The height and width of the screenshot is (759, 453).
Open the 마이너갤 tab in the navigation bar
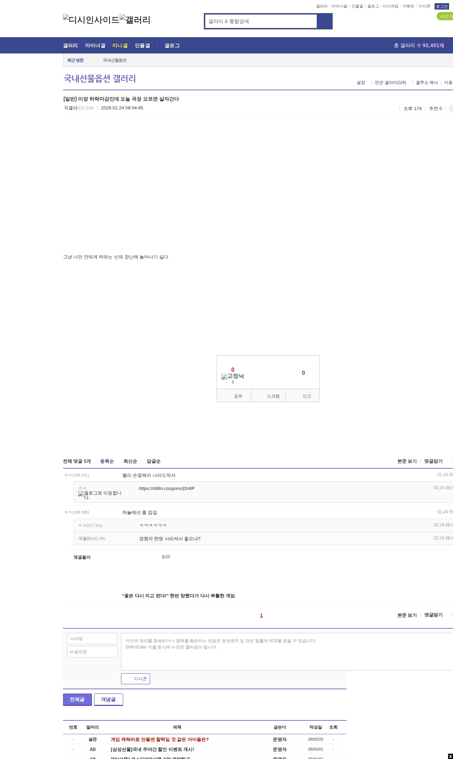95,46
